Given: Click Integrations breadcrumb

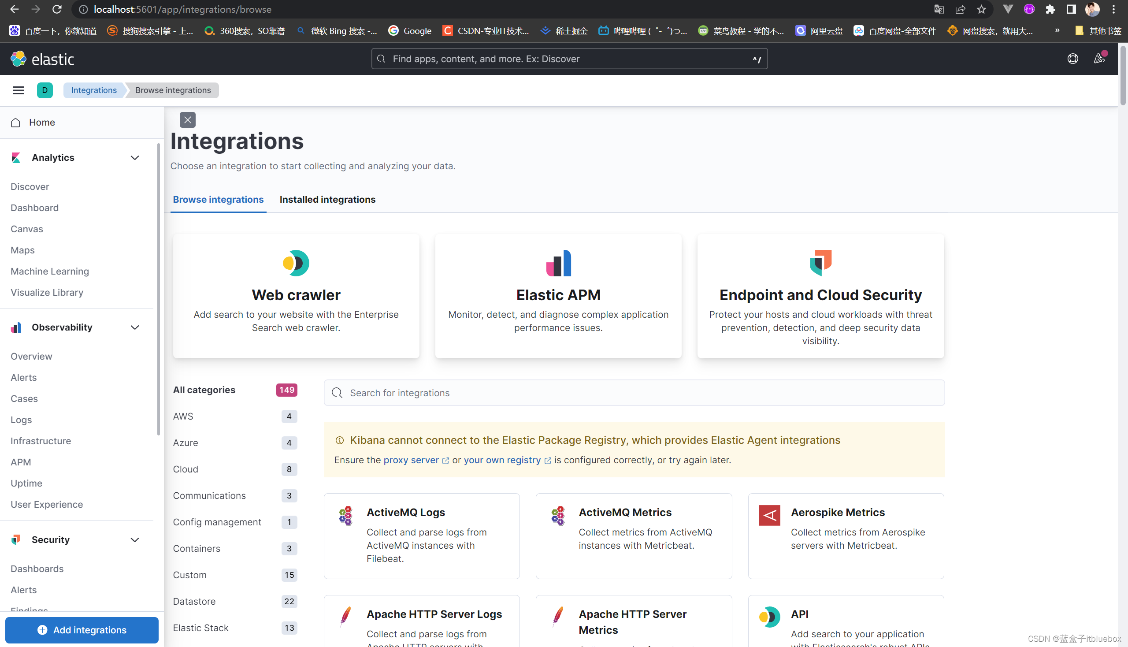Looking at the screenshot, I should coord(94,90).
